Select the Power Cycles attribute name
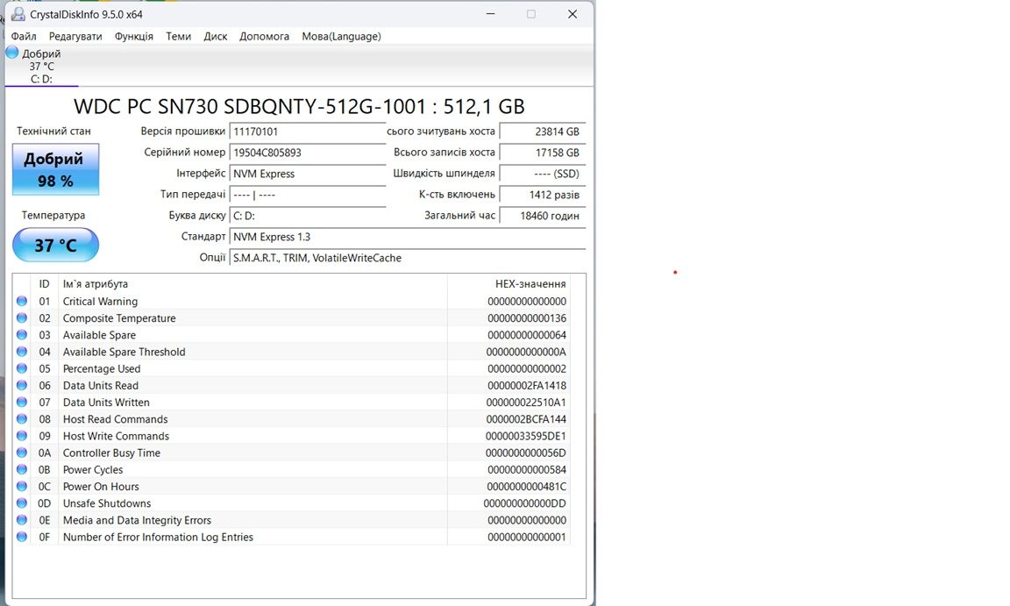This screenshot has width=1010, height=606. pyautogui.click(x=93, y=469)
